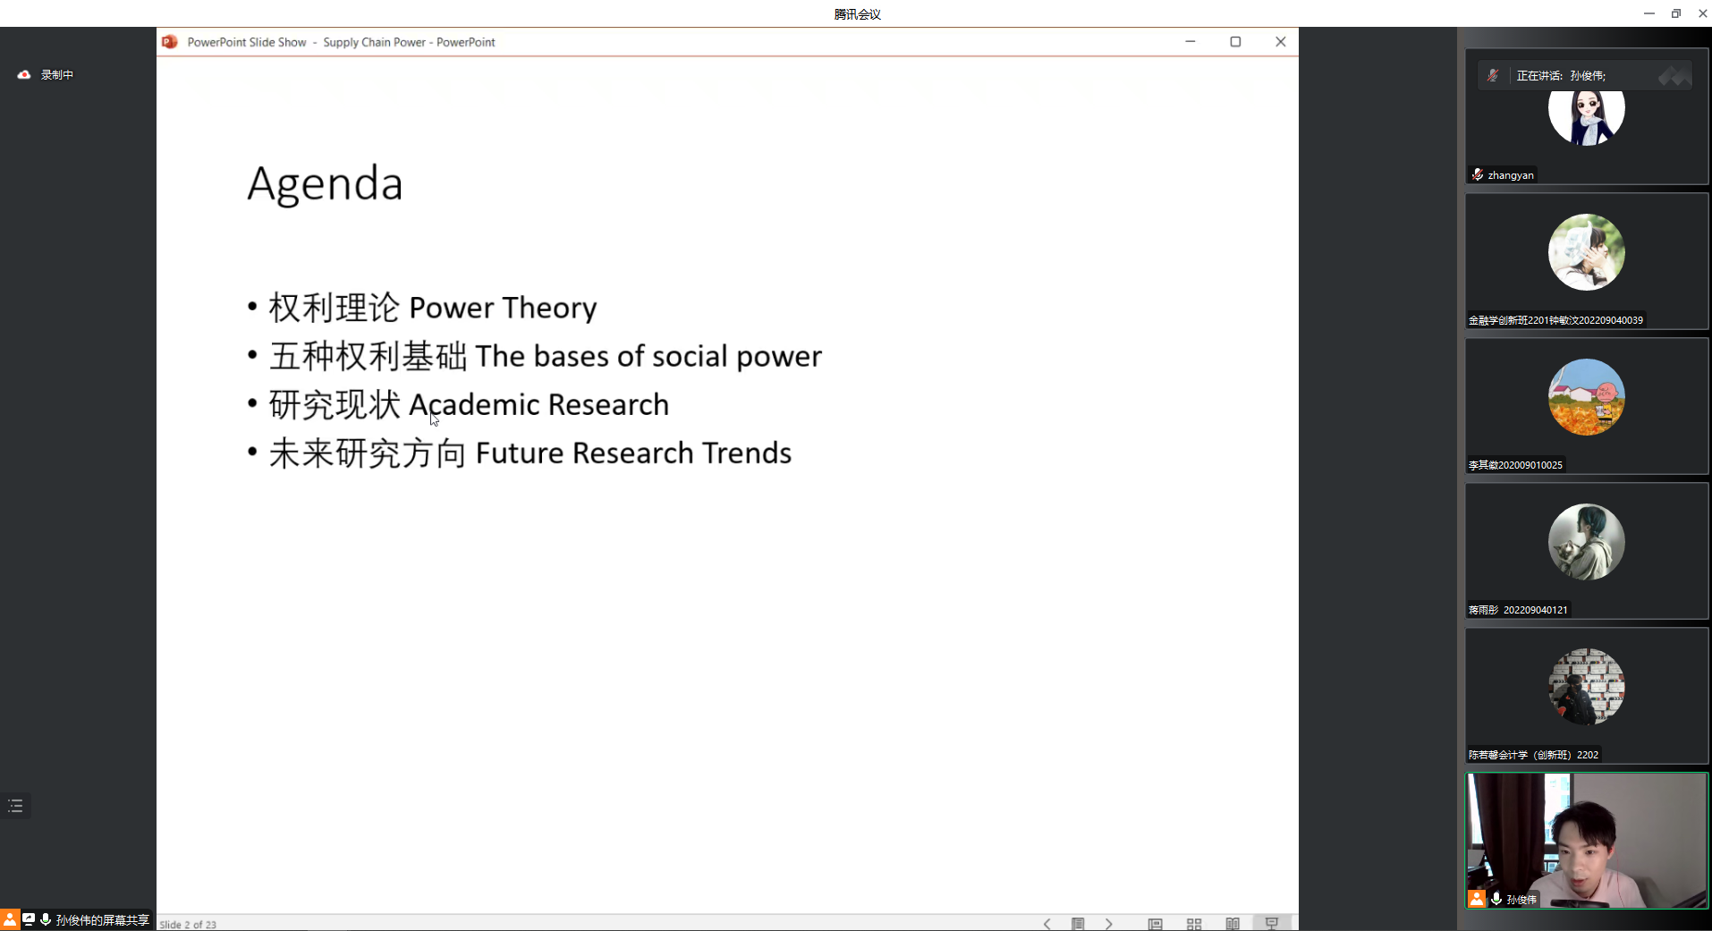Maximize the PowerPoint Slide Show window
The height and width of the screenshot is (931, 1712).
(x=1235, y=42)
